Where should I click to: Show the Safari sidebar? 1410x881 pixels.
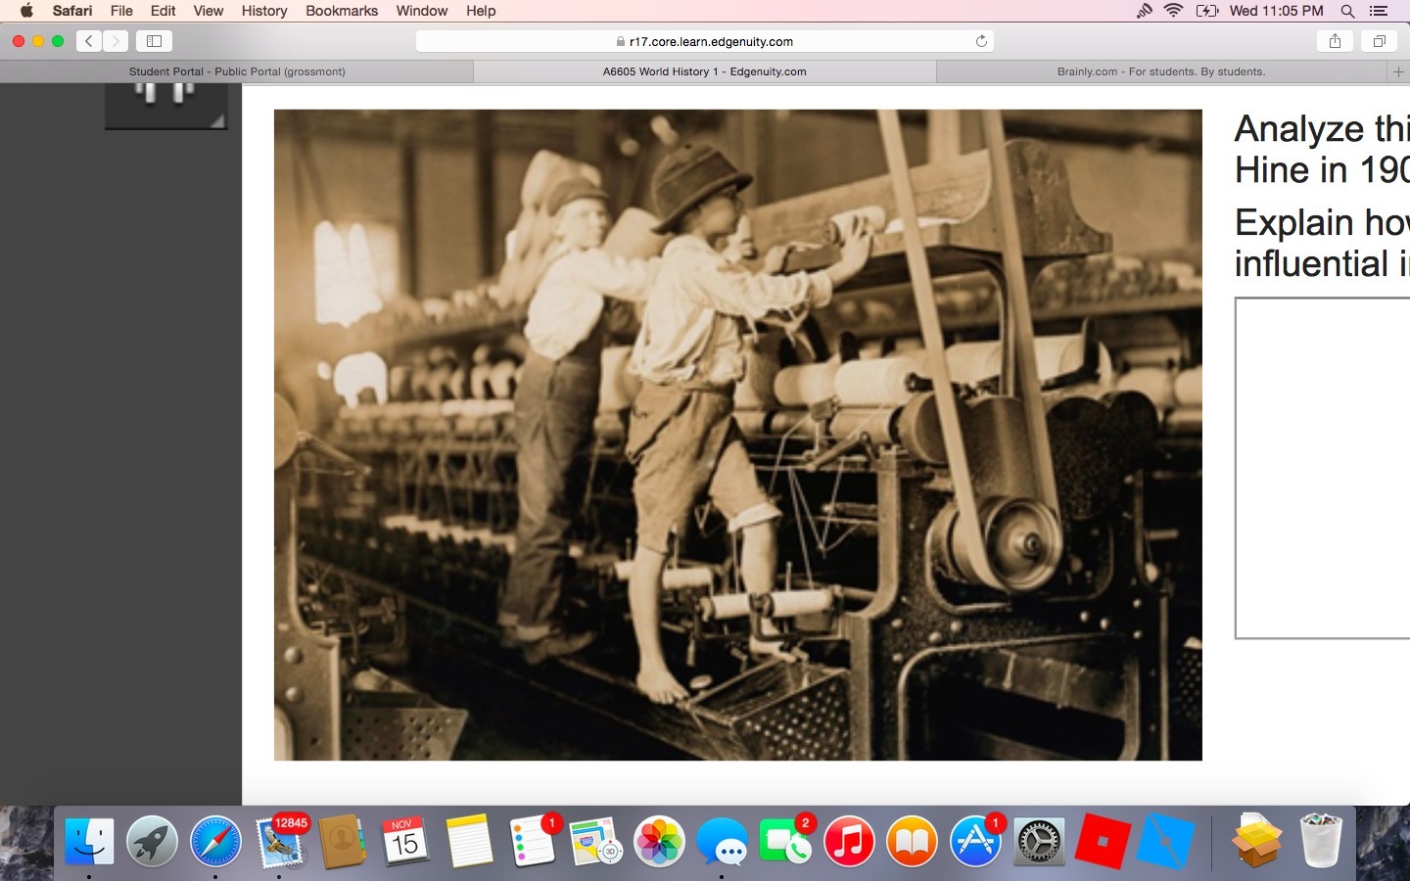click(x=154, y=41)
